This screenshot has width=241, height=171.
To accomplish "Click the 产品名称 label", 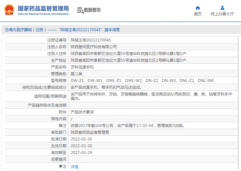I will [59, 67].
